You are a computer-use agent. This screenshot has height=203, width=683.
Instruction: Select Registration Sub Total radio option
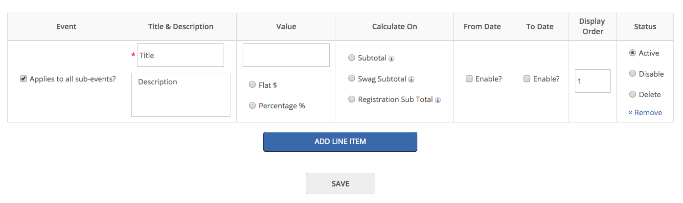click(351, 99)
